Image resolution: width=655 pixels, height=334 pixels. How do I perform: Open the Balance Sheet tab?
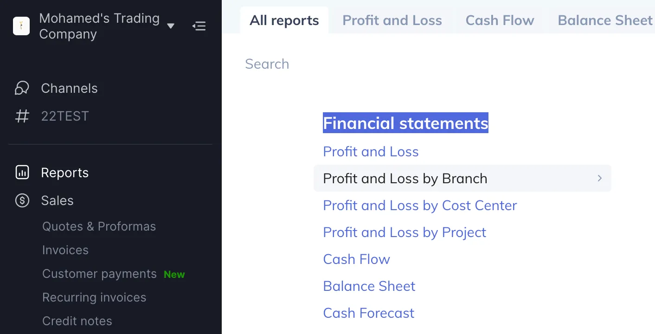[604, 20]
